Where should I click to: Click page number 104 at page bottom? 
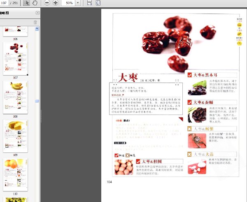click(x=110, y=182)
